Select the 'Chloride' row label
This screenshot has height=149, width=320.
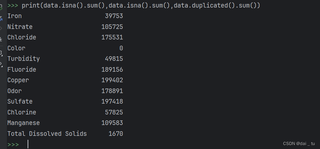tap(22, 37)
